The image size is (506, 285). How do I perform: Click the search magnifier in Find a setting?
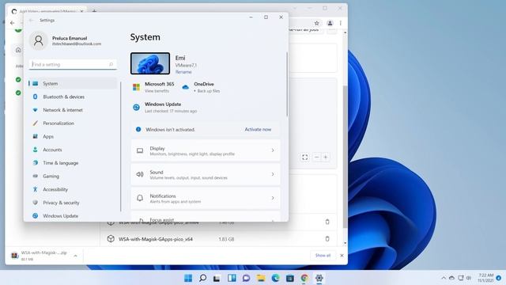coord(111,64)
